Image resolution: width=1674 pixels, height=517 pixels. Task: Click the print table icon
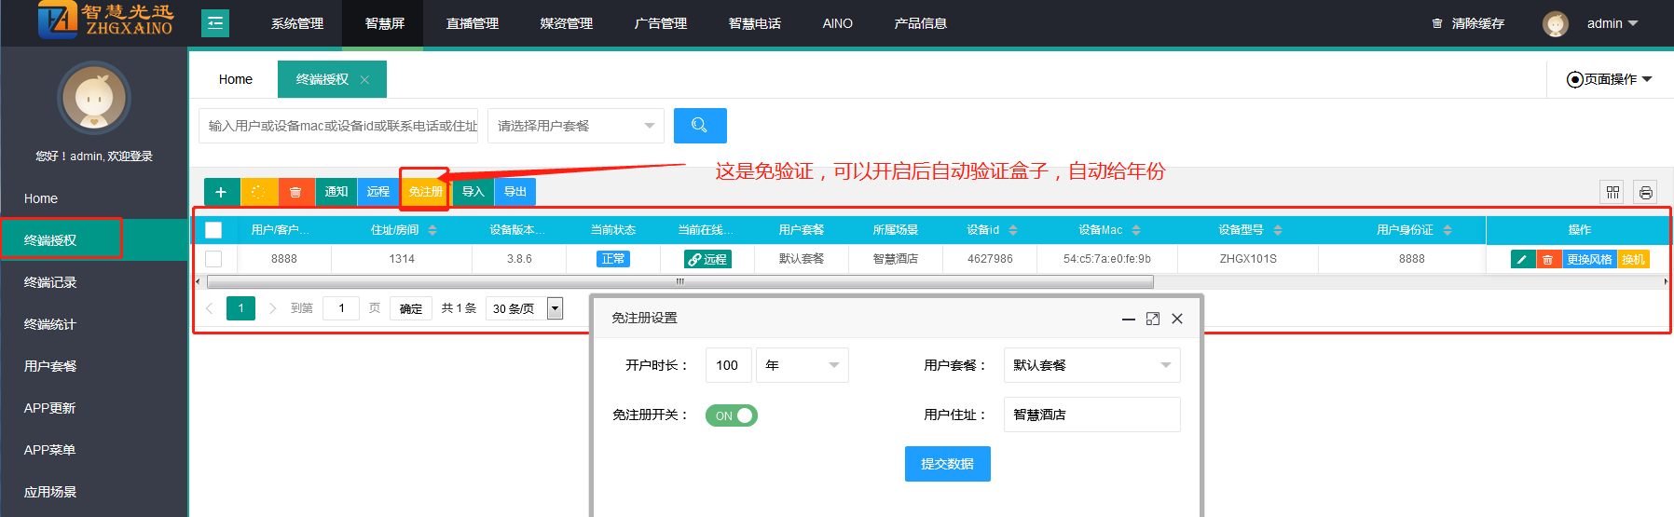tap(1645, 192)
